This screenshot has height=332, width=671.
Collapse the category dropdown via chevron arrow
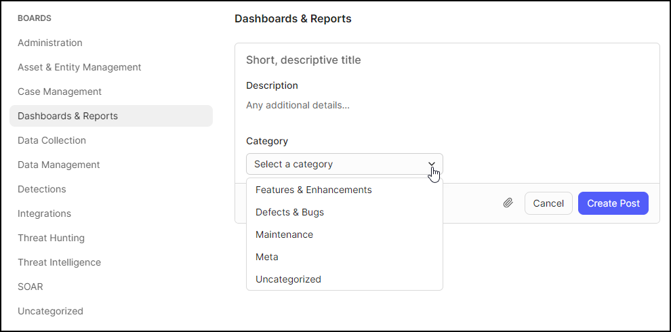[431, 164]
